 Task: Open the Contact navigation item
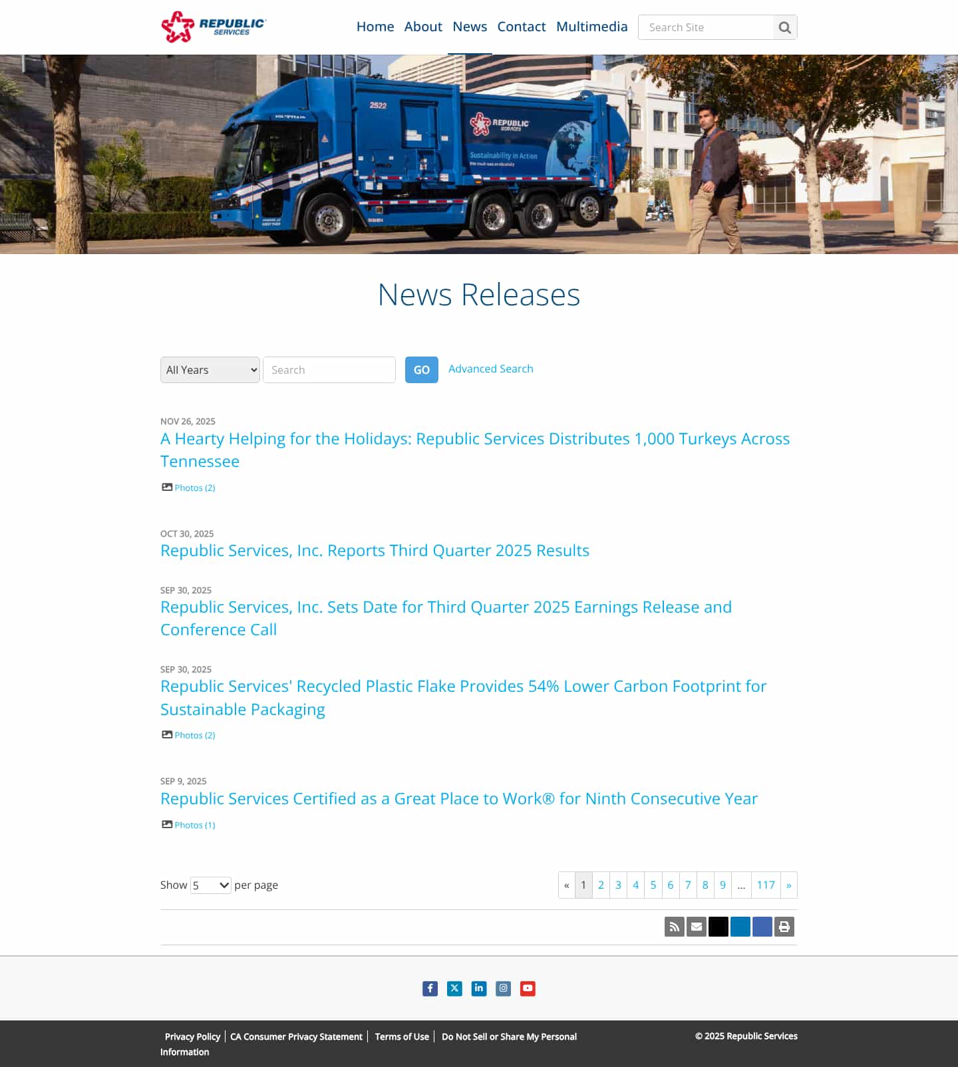tap(522, 27)
